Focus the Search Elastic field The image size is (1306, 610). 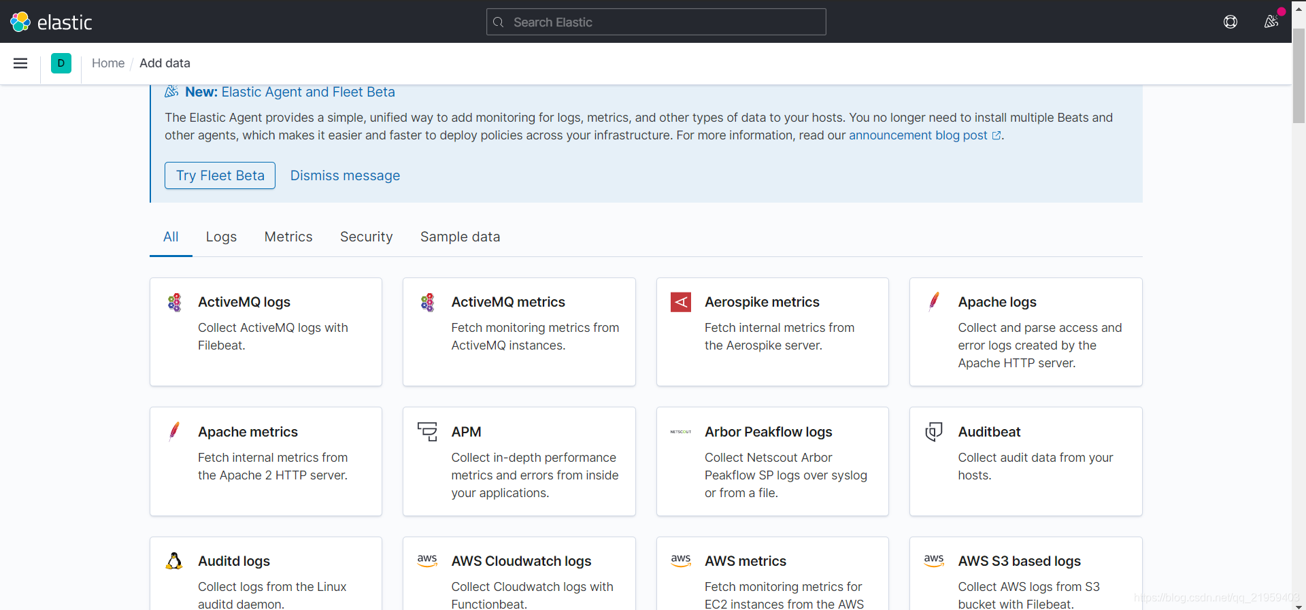pos(656,22)
